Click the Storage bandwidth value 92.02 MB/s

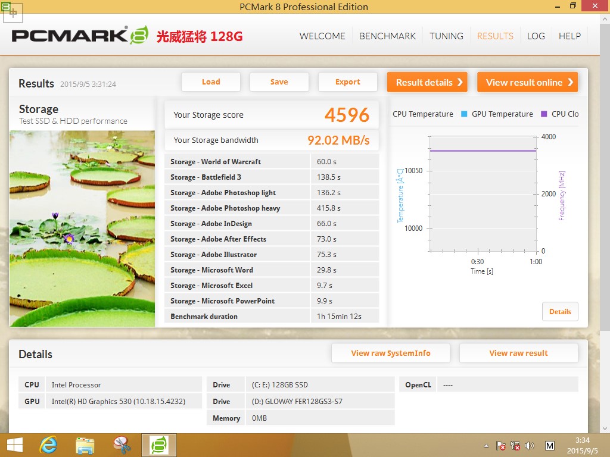(338, 140)
